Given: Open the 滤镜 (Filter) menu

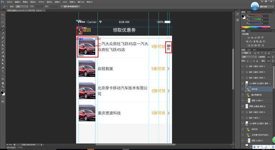Looking at the screenshot, I should pyautogui.click(x=57, y=2).
